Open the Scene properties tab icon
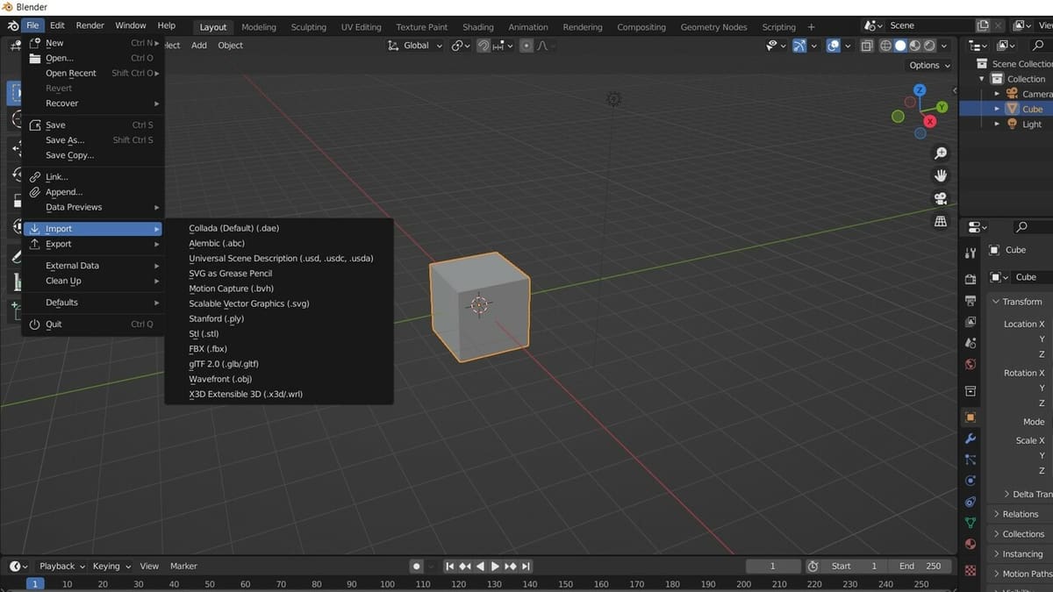Screen dimensions: 1053x592 coord(970,342)
